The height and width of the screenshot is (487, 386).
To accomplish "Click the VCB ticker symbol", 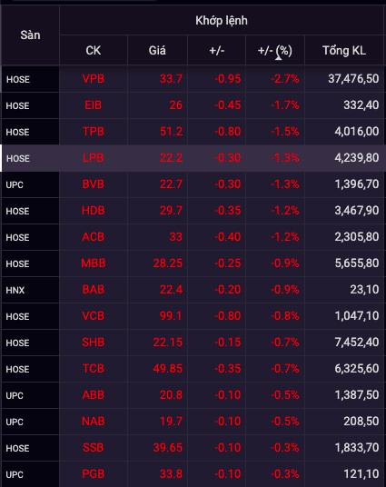I will pyautogui.click(x=94, y=316).
